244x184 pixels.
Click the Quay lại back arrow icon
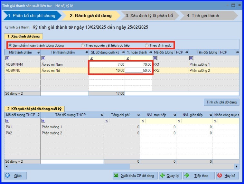point(163,176)
